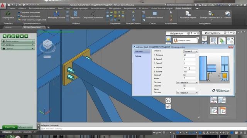247x138 pixels.
Task: Launch Менеджер каталога from the ribbon
Action: tap(56, 15)
